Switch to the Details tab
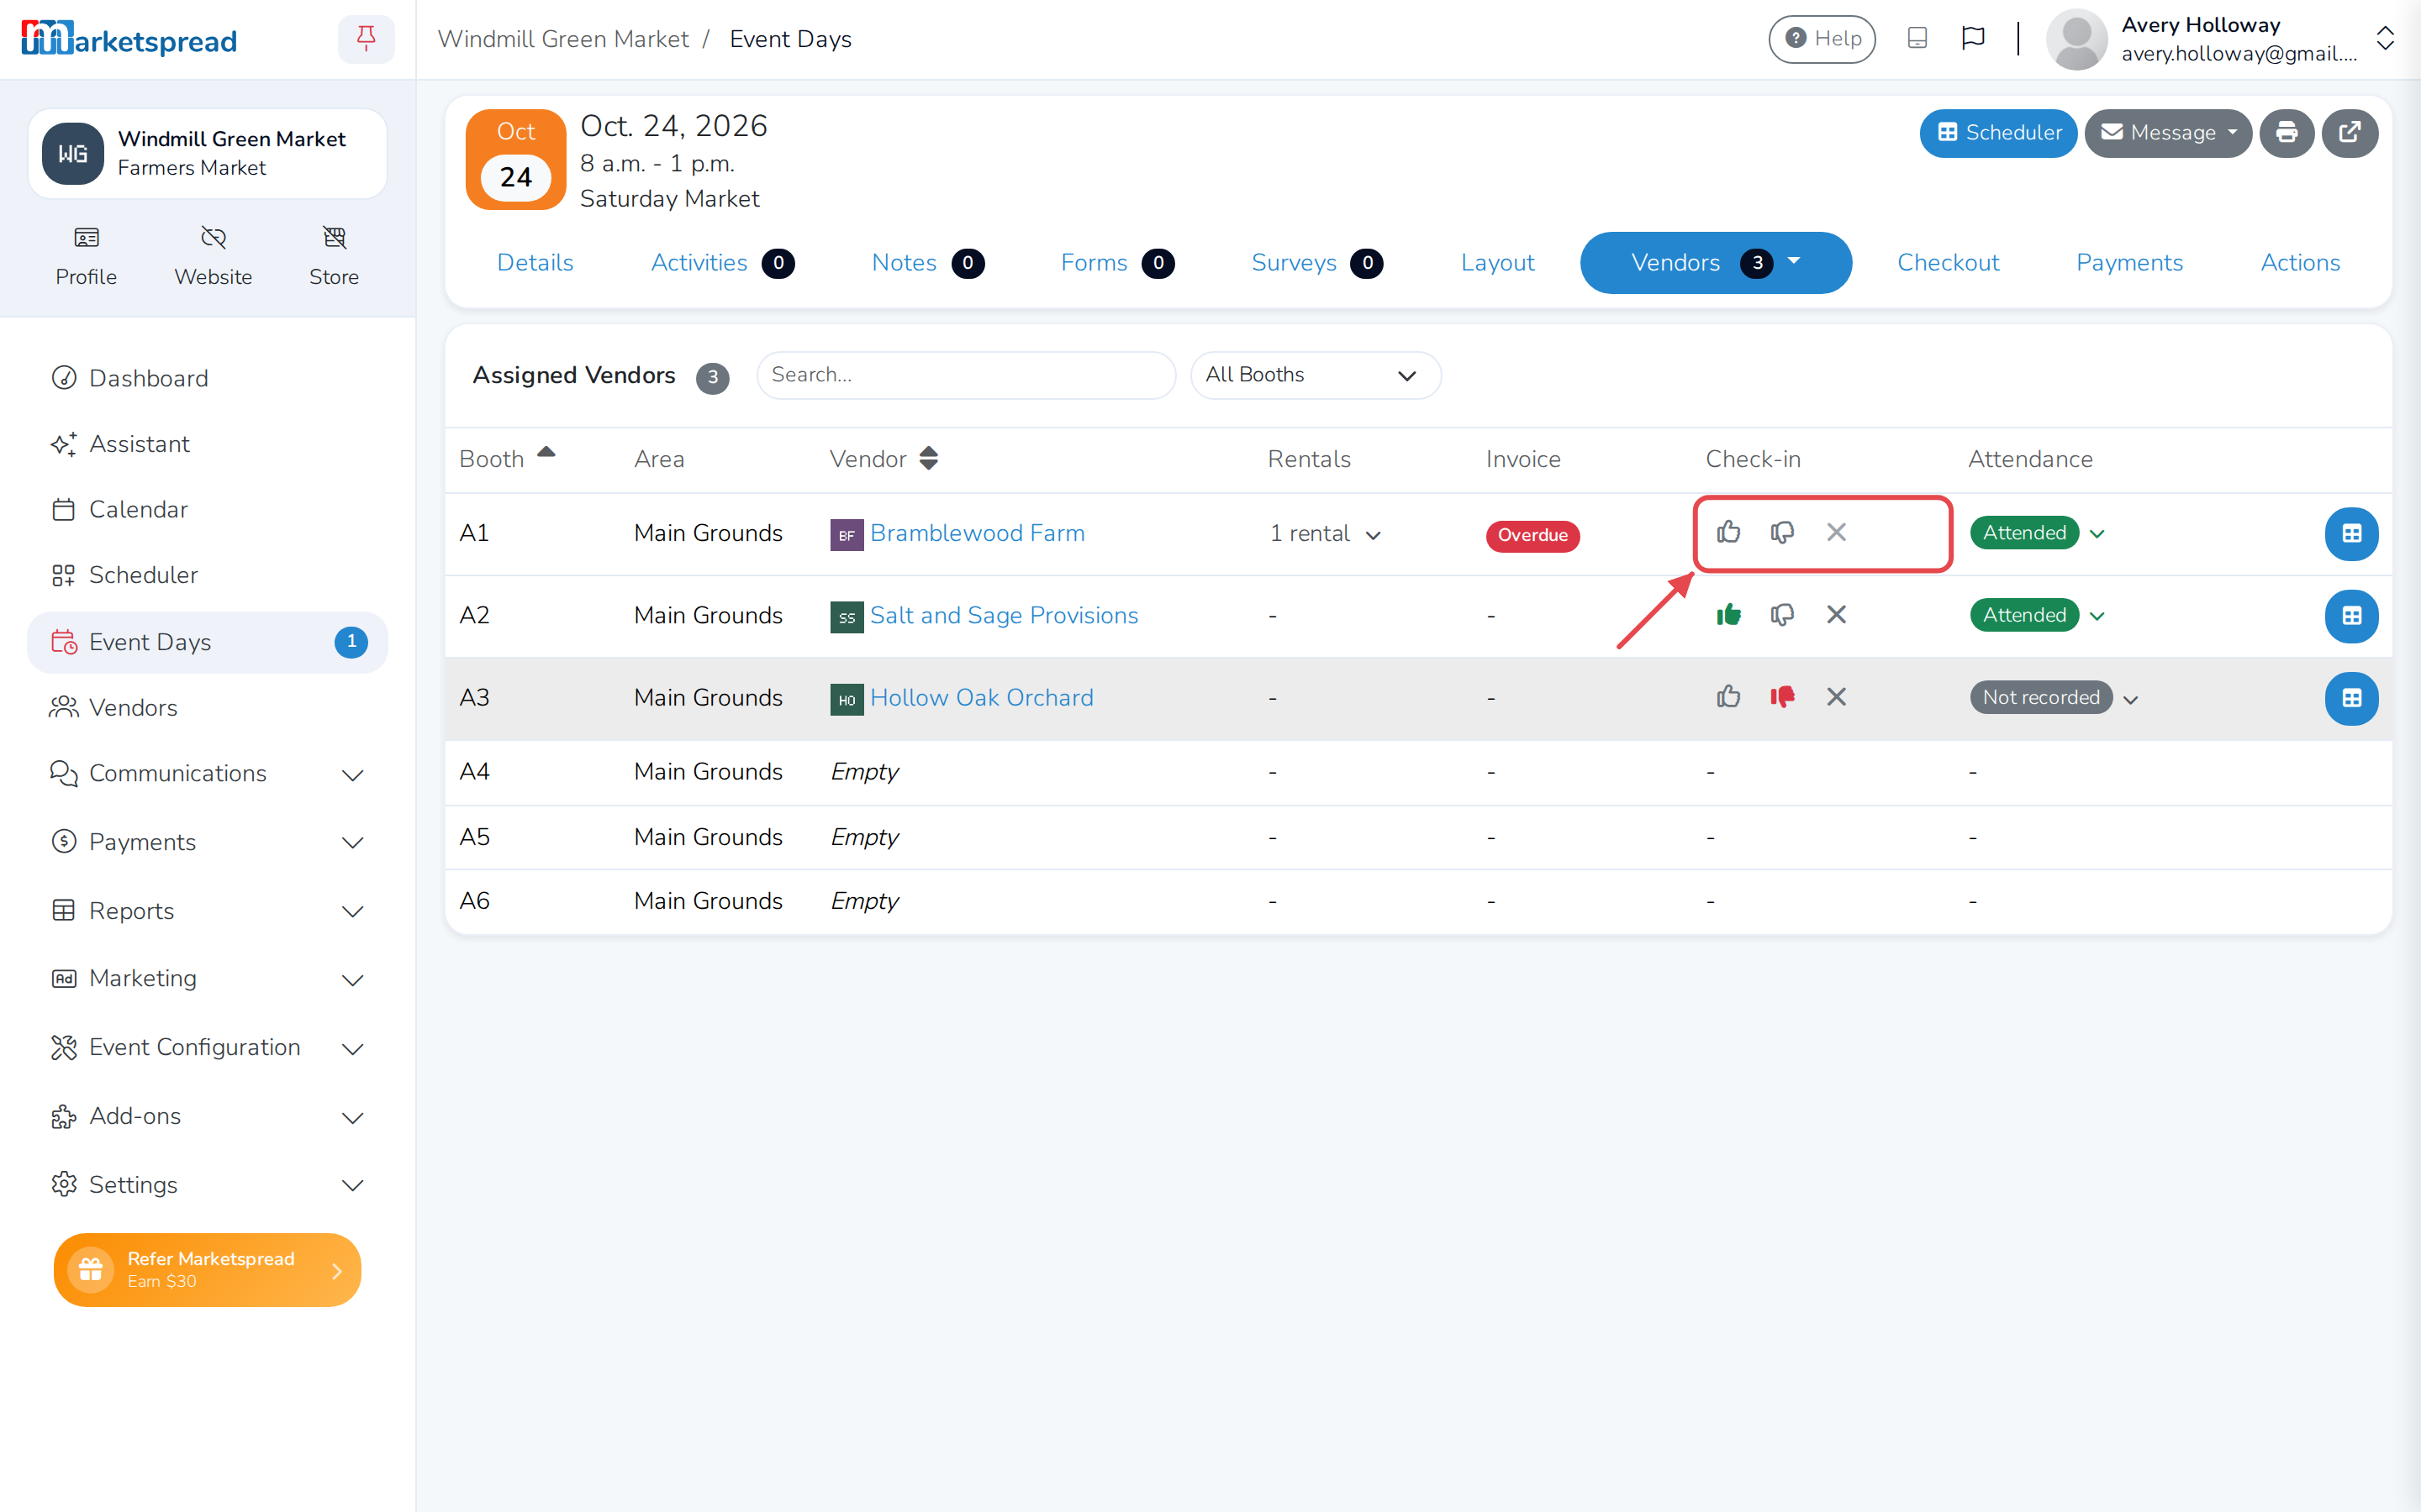This screenshot has width=2421, height=1512. 535,263
